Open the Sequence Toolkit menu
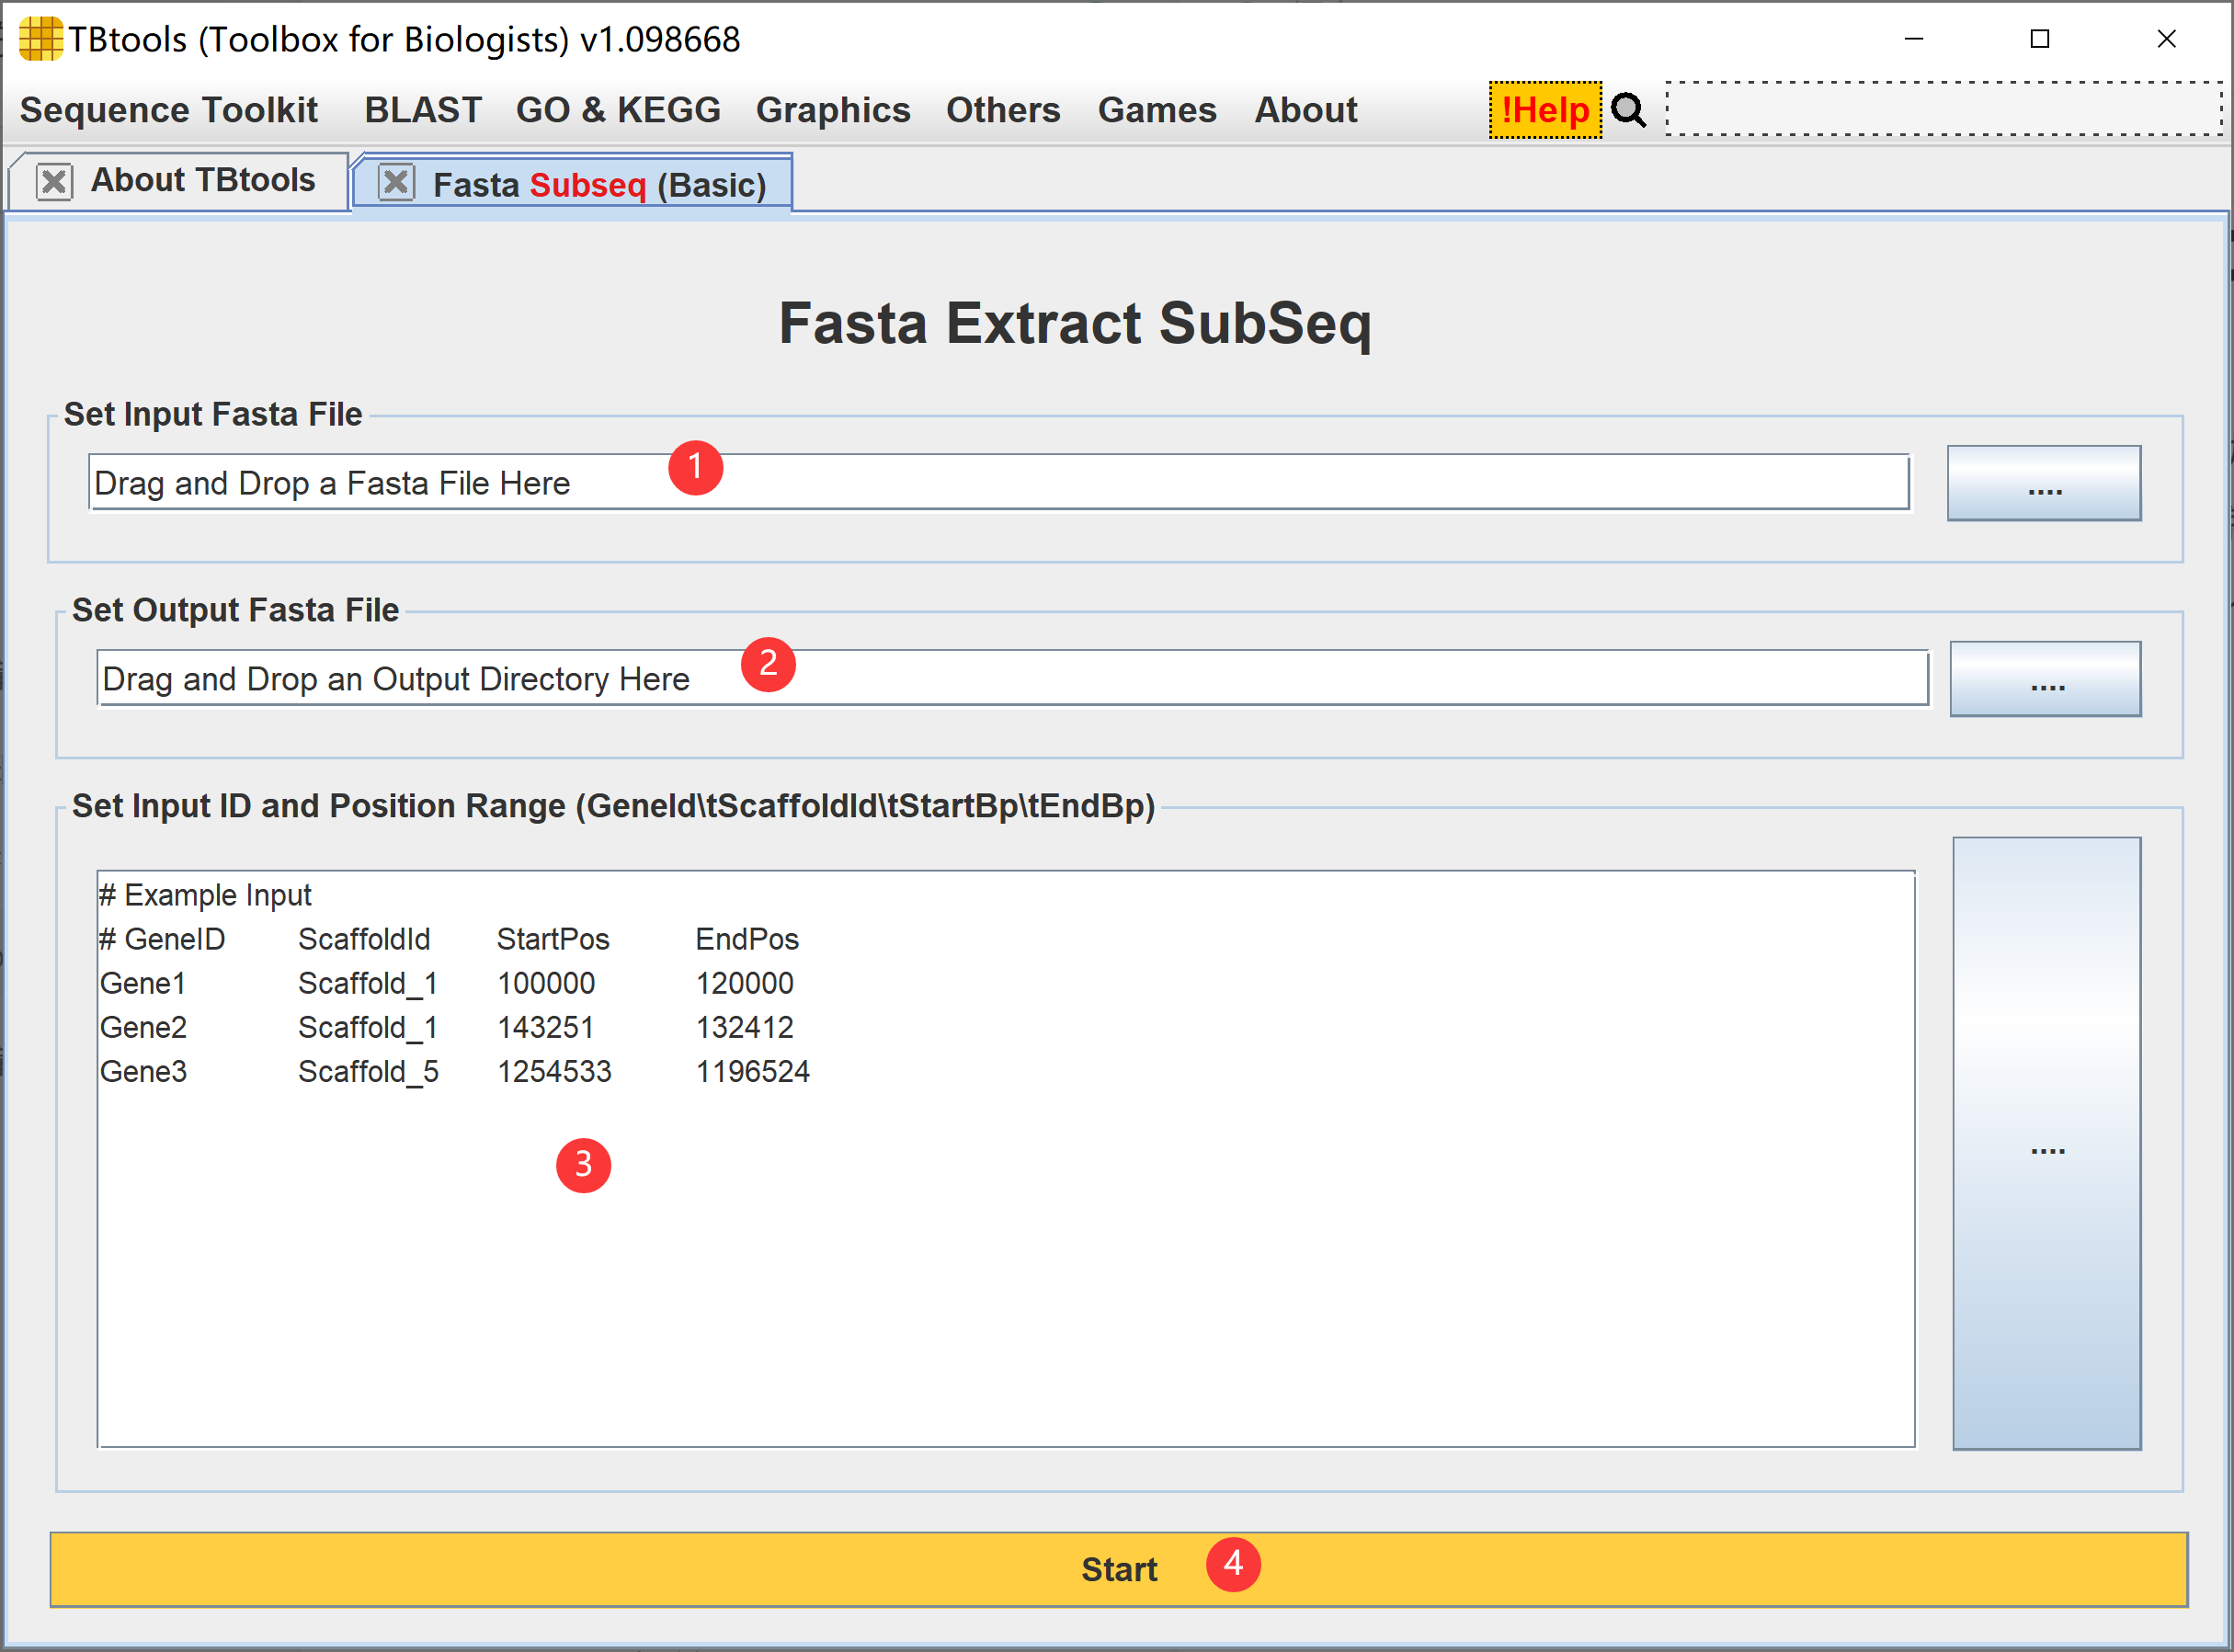Viewport: 2234px width, 1652px height. point(168,110)
